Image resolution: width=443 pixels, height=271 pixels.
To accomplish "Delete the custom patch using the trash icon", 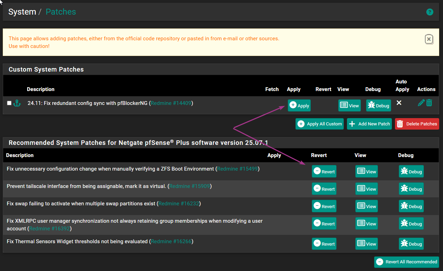I will (x=429, y=103).
